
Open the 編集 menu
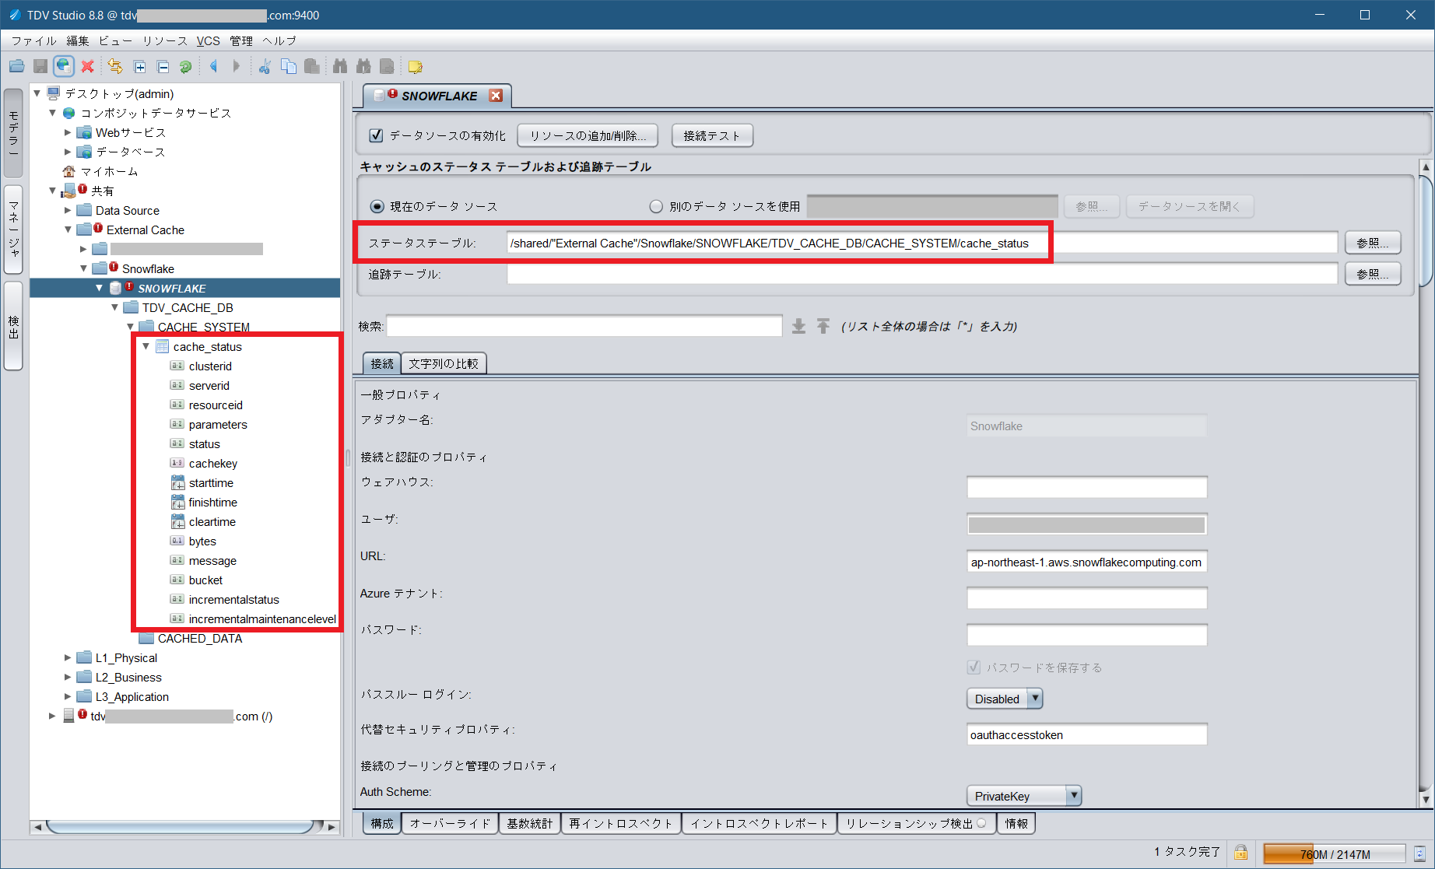point(78,40)
